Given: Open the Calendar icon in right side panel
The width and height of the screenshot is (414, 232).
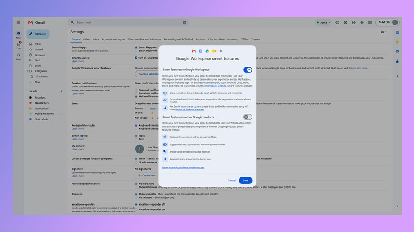Looking at the screenshot, I should click(x=397, y=33).
